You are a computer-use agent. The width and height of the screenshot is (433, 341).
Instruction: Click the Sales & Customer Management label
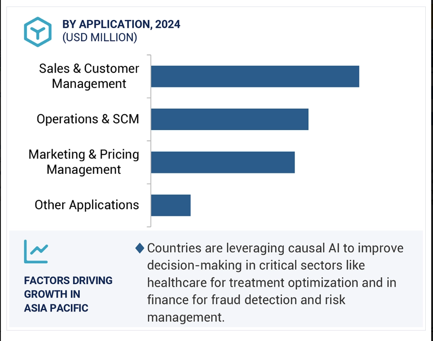(89, 76)
